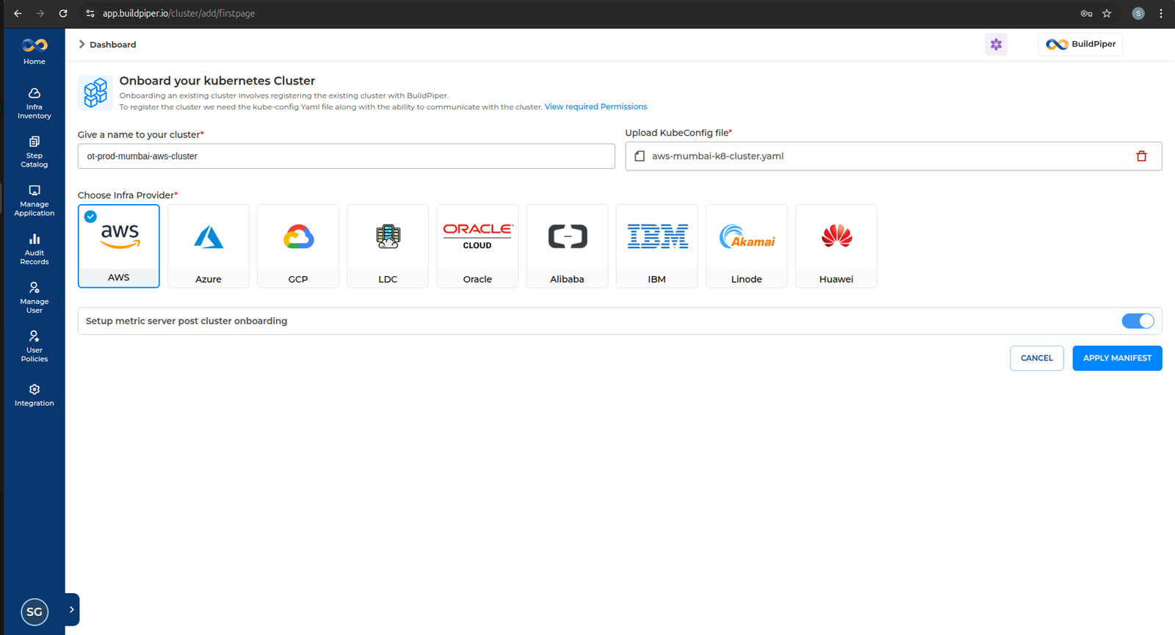Click the uploaded aws-mumbai-k8-cluster.yaml file field
This screenshot has height=635, width=1175.
(x=893, y=156)
